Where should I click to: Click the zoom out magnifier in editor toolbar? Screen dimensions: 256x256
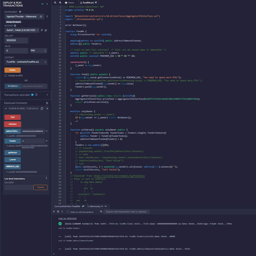pyautogui.click(x=55, y=3)
